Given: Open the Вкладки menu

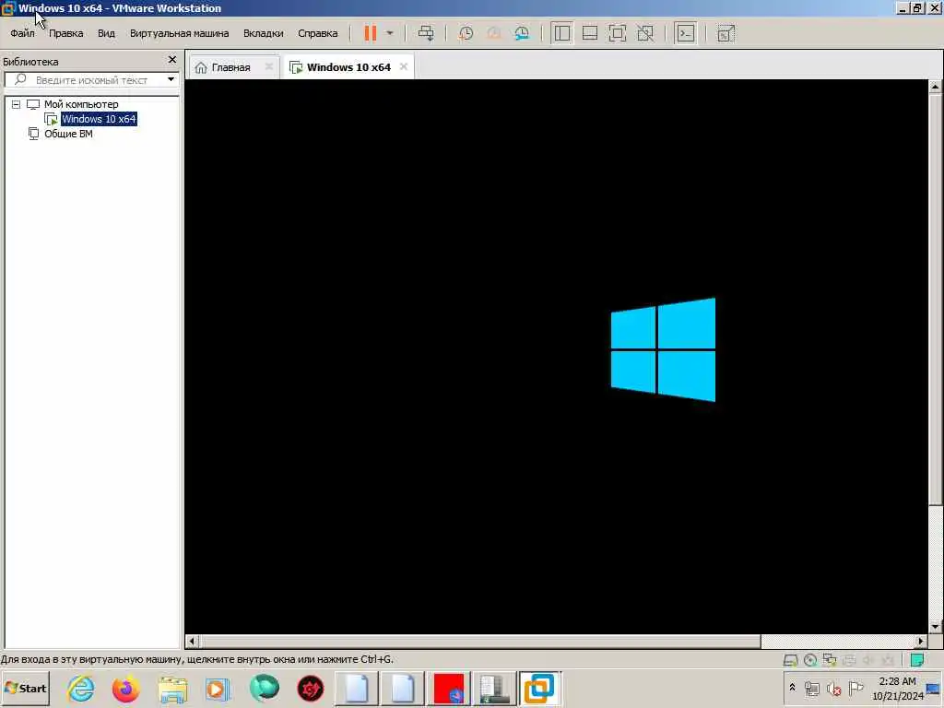Looking at the screenshot, I should 263,33.
